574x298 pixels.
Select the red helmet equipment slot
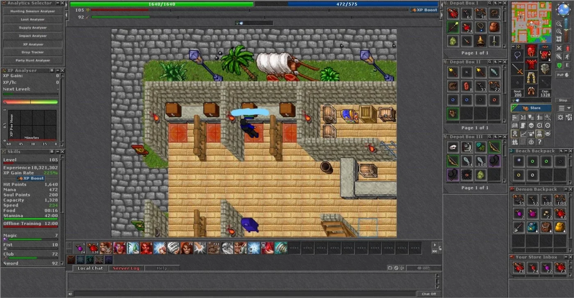[532, 51]
